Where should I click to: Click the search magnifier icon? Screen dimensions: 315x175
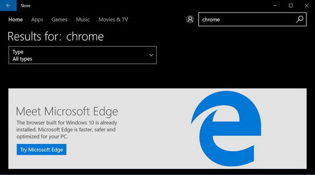click(300, 19)
